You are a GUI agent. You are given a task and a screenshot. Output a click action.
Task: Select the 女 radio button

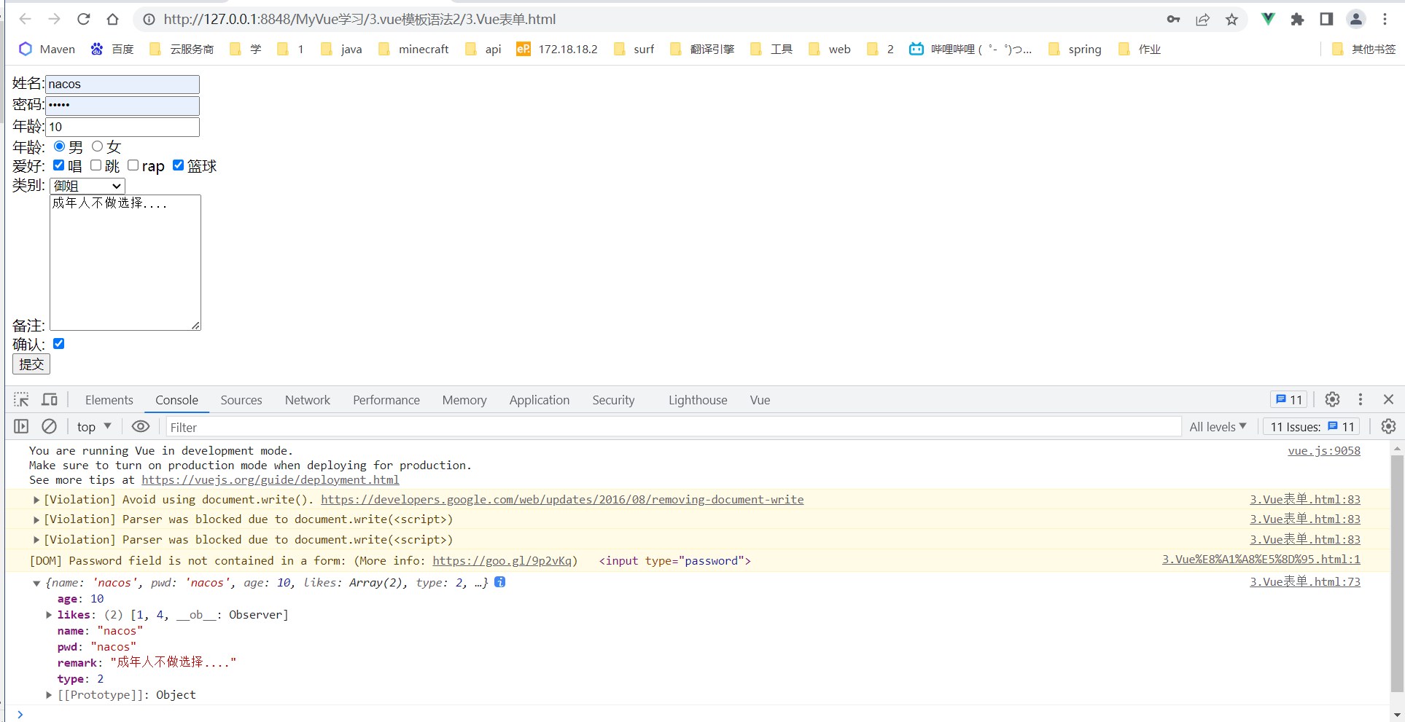click(97, 146)
